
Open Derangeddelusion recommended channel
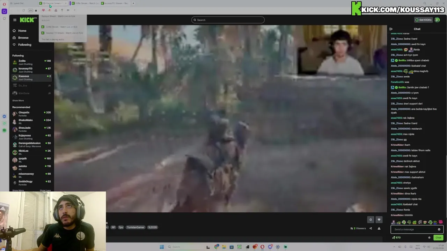click(x=31, y=144)
